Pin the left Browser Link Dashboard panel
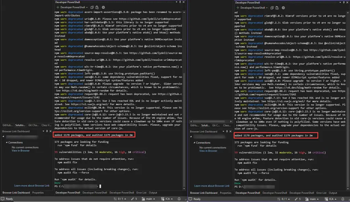The height and width of the screenshot is (202, 350). [47, 131]
